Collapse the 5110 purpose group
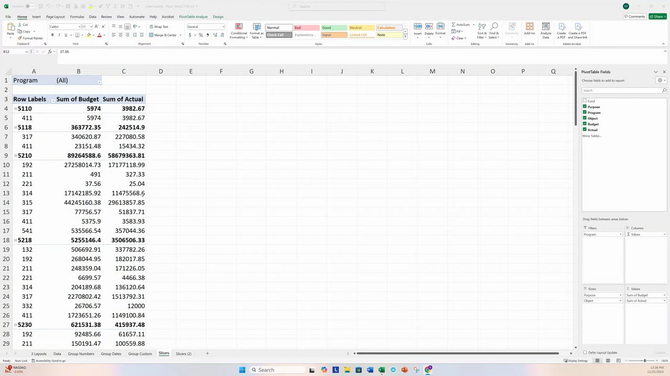670x376 pixels. click(x=15, y=109)
